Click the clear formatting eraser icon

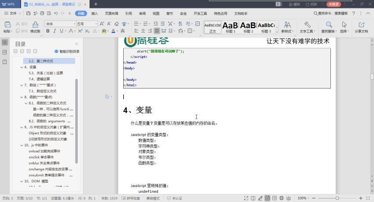(117, 24)
